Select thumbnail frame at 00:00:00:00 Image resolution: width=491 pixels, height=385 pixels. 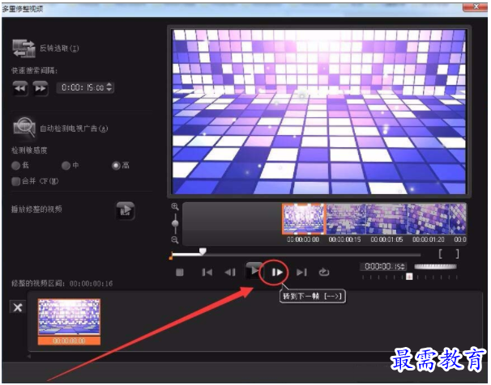(x=303, y=218)
